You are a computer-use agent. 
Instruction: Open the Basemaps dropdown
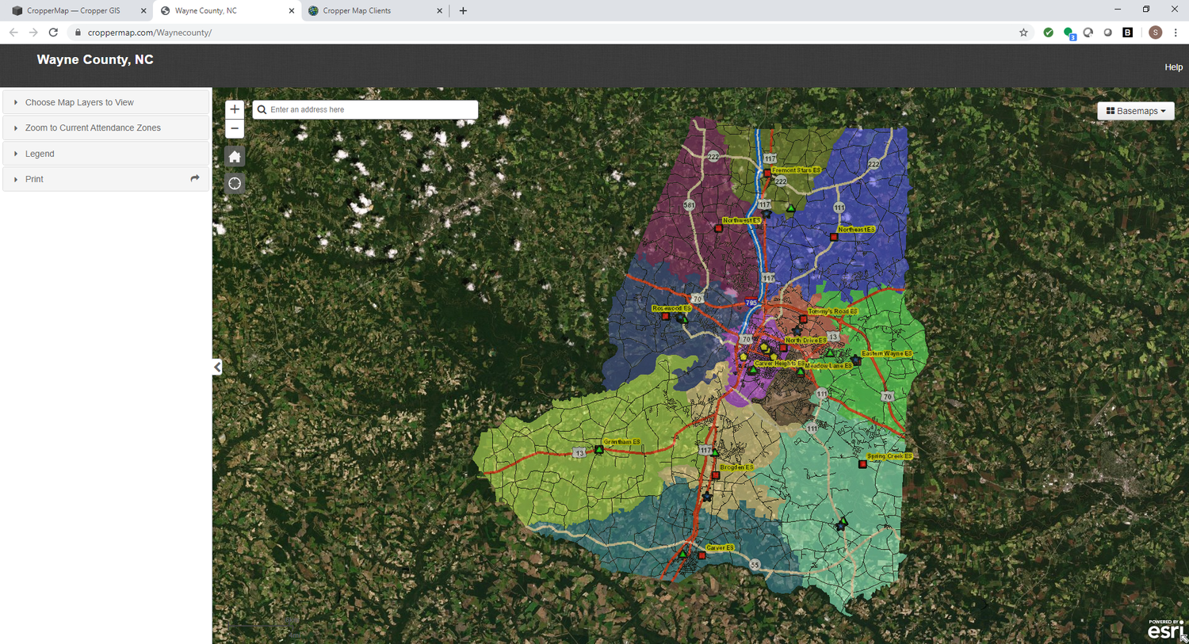click(x=1136, y=110)
